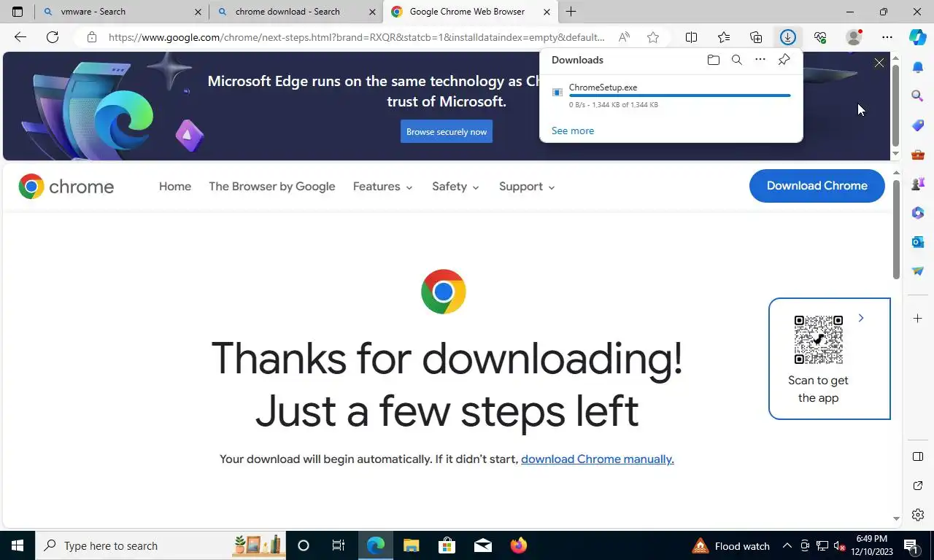Image resolution: width=934 pixels, height=560 pixels.
Task: Open Copilot icon in the sidebar
Action: (918, 37)
